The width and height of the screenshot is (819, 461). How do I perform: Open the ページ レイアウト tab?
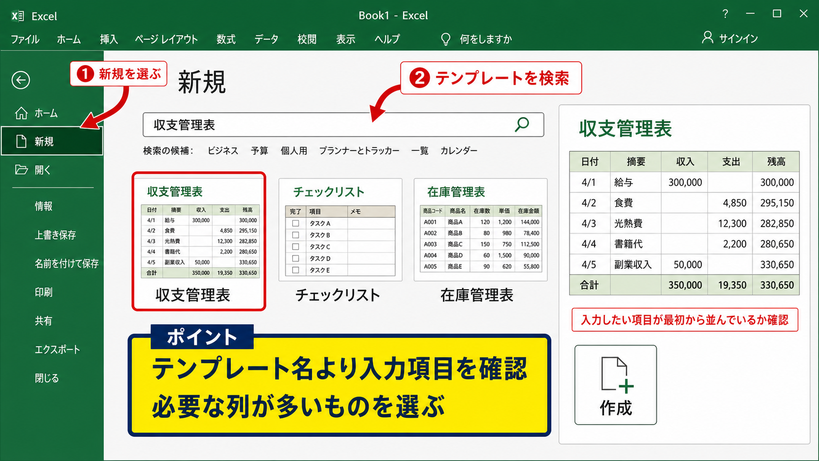(x=166, y=39)
